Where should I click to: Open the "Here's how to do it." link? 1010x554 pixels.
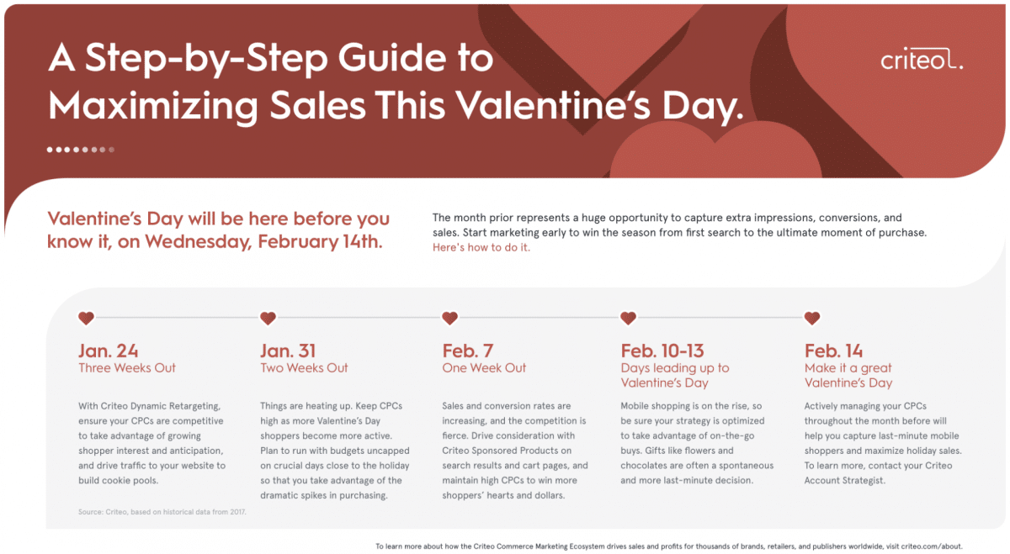(x=481, y=248)
